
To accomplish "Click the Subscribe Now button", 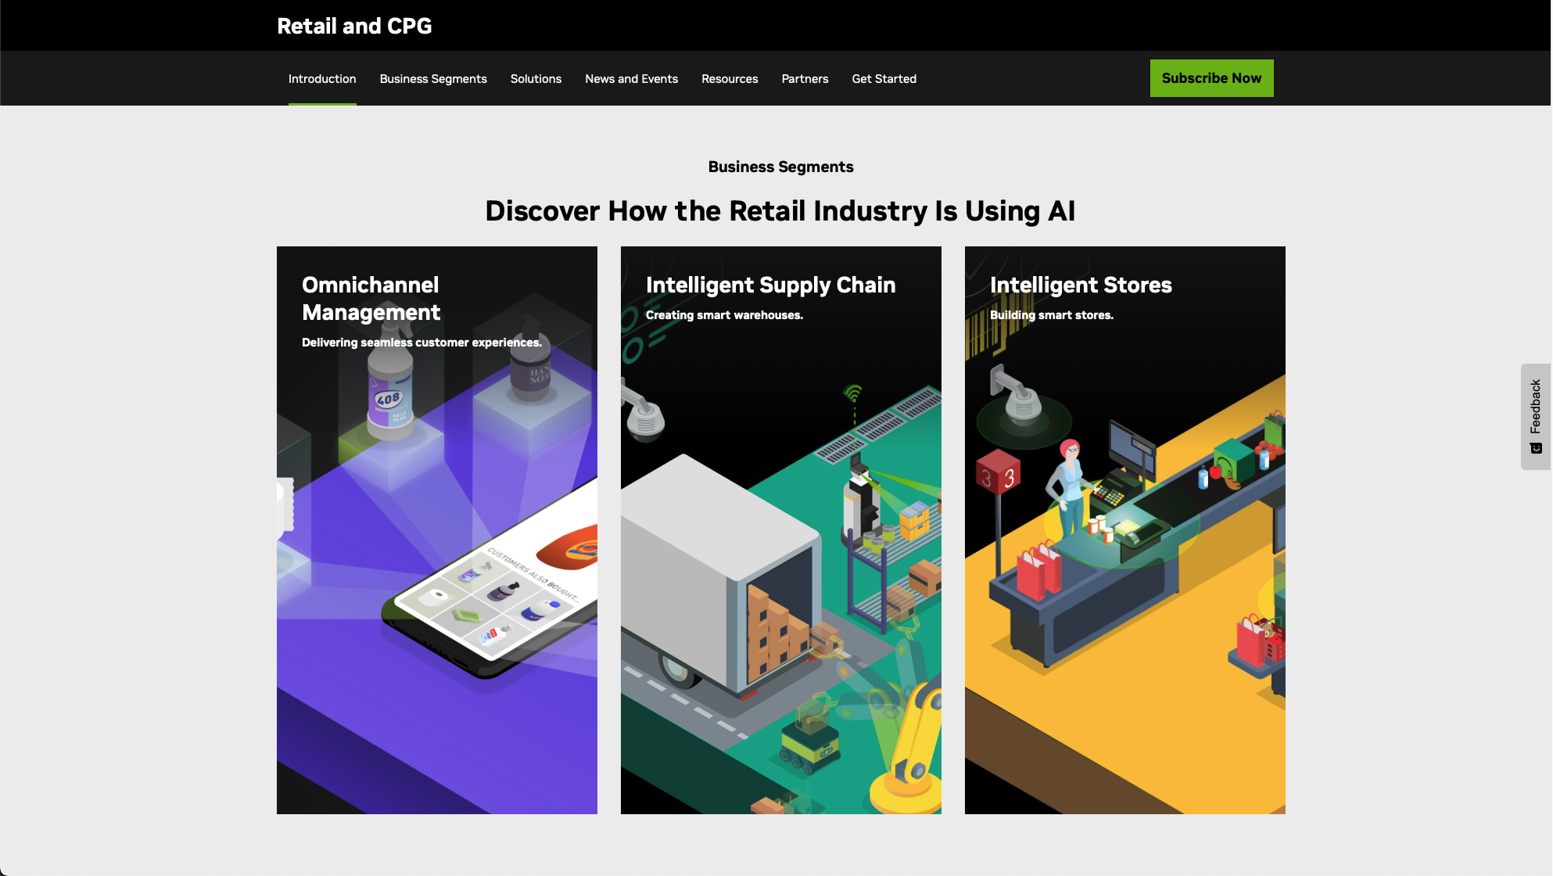I will coord(1211,78).
